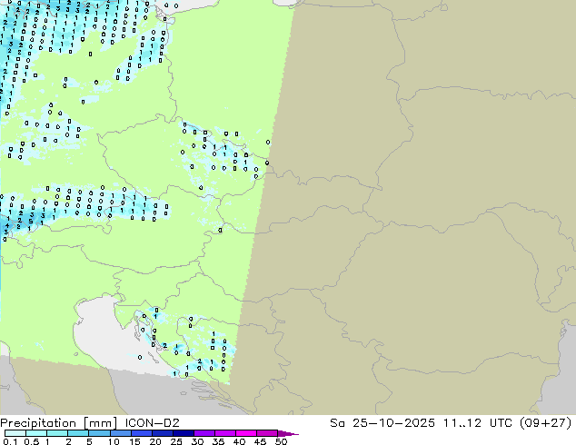Click the 30–35 mm purple legend box
Viewport: 576px width, 445px height.
point(204,433)
